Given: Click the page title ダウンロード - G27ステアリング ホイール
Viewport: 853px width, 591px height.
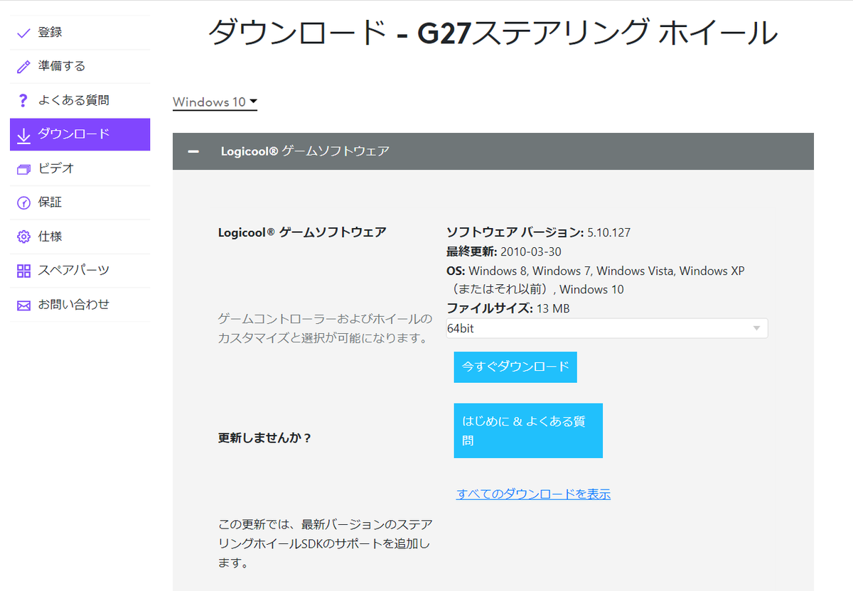Looking at the screenshot, I should pyautogui.click(x=493, y=33).
